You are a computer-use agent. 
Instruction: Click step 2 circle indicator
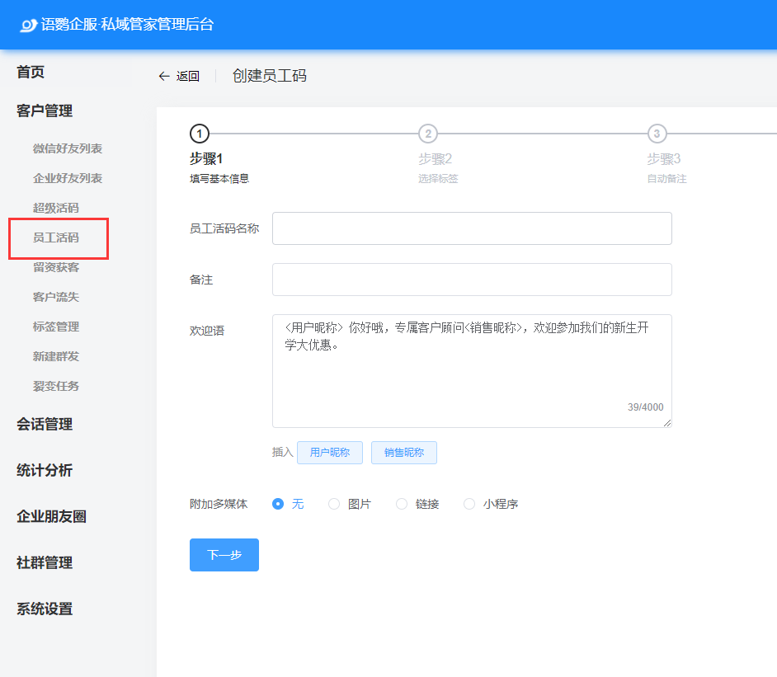(x=427, y=134)
